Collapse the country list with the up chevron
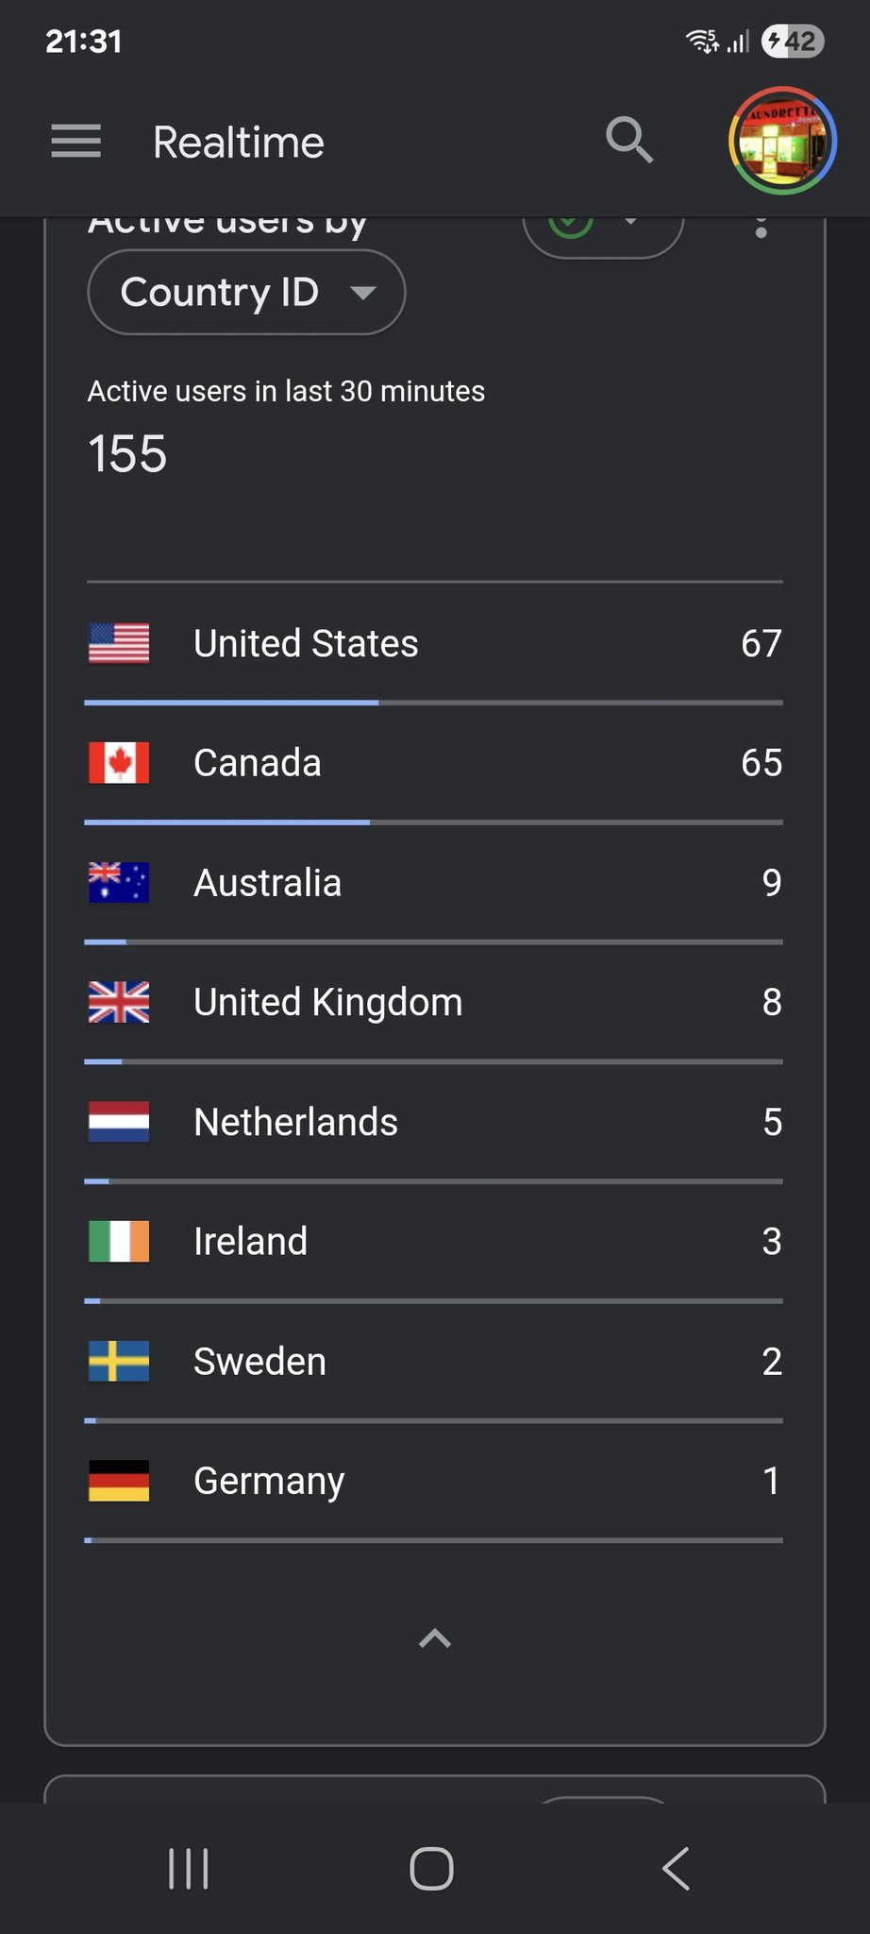This screenshot has width=870, height=1934. click(x=435, y=1638)
